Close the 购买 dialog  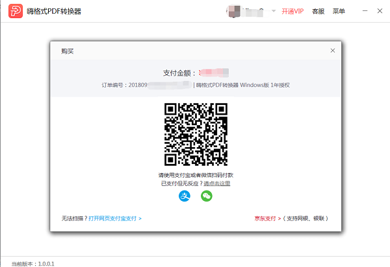pos(333,51)
